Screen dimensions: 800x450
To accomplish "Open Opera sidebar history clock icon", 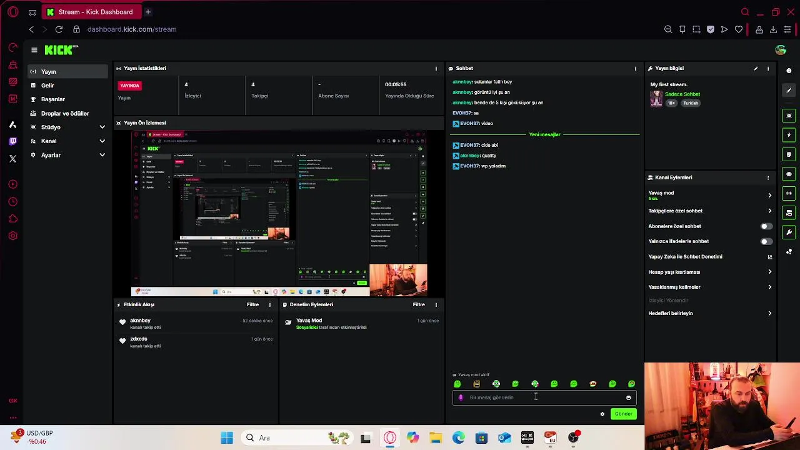I will [x=12, y=202].
